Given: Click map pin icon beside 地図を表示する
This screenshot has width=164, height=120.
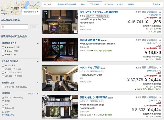Looking at the screenshot, I should 37,12.
